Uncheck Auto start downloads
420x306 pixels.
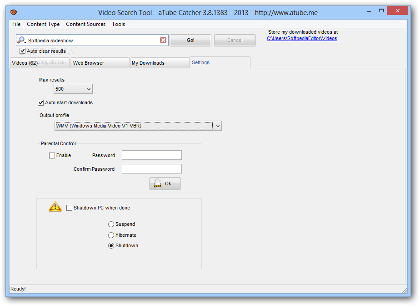41,102
